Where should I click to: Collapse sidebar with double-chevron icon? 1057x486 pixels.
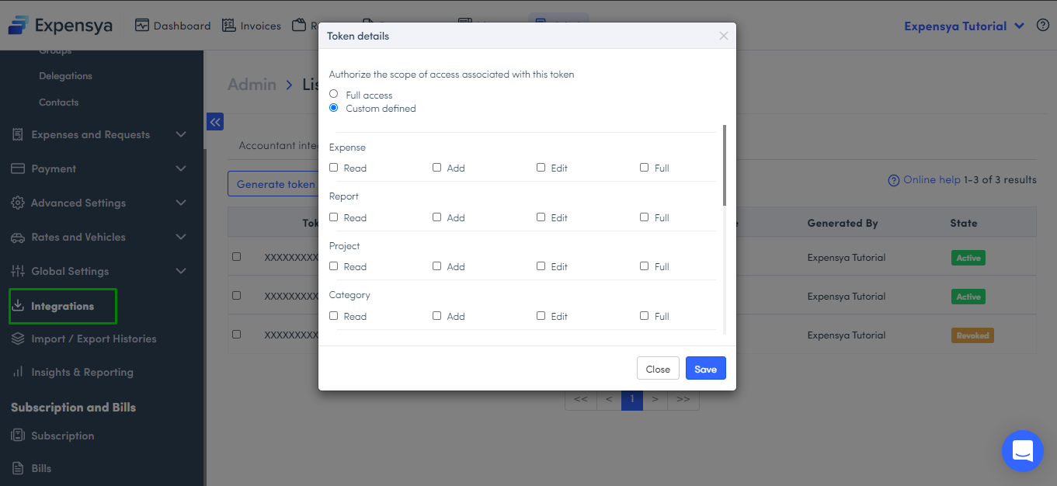(215, 122)
